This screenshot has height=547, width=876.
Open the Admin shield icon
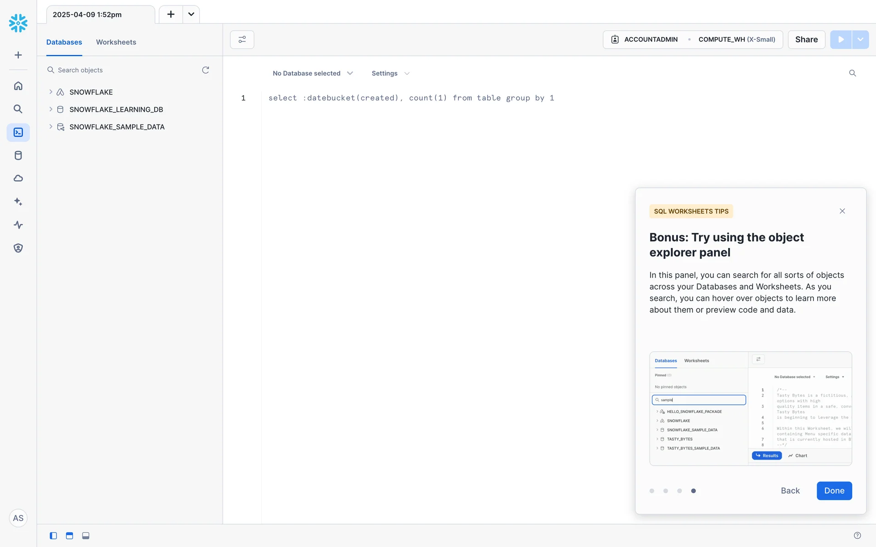[18, 248]
